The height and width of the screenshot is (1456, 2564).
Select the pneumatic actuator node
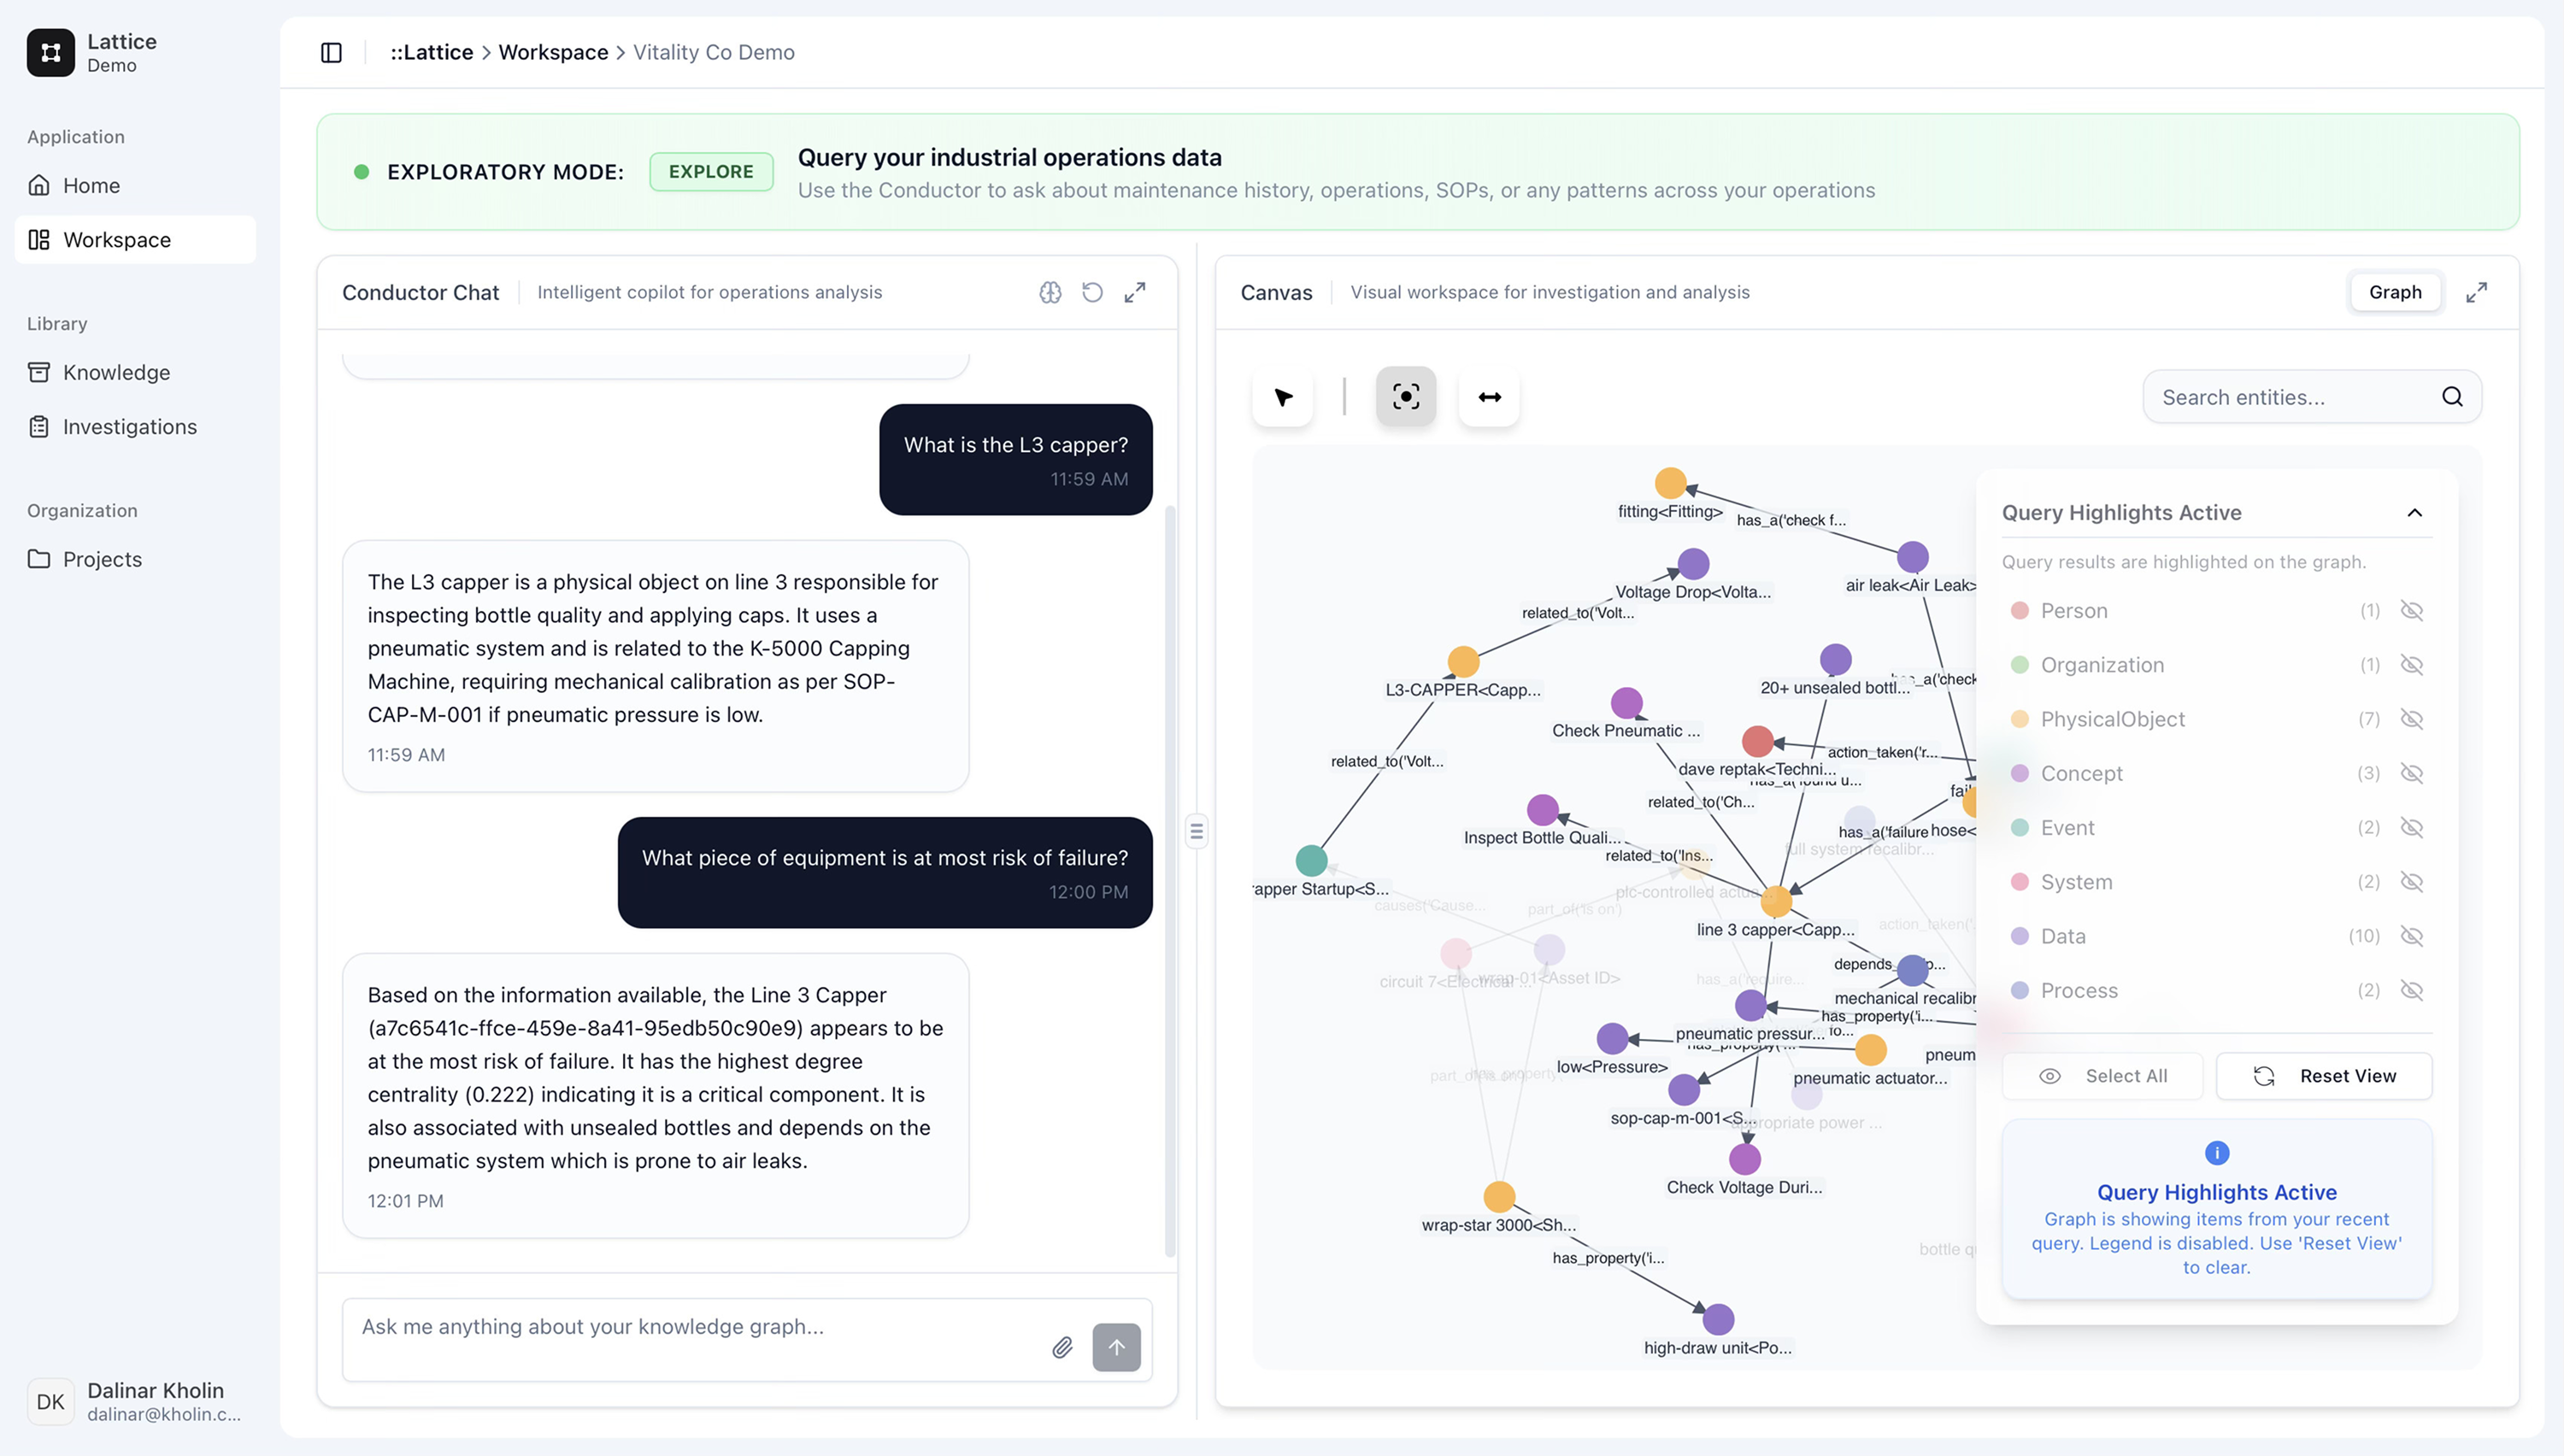point(1870,1050)
